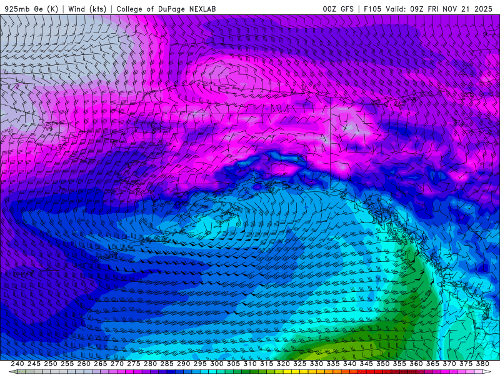This screenshot has height=375, width=500.
Task: Click the 315 color scale label
Action: point(267,364)
